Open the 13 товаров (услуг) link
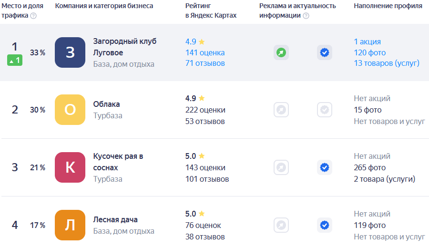This screenshot has width=429, height=248. tap(387, 63)
